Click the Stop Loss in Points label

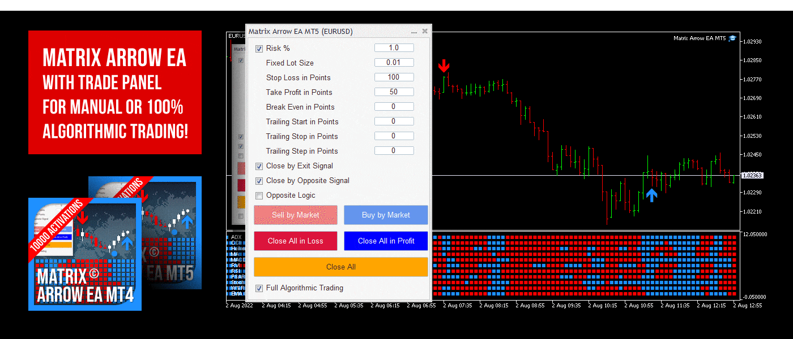coord(299,77)
